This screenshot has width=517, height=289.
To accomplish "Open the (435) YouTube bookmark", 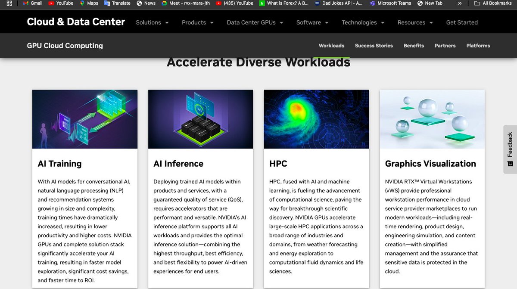I will coord(234,3).
